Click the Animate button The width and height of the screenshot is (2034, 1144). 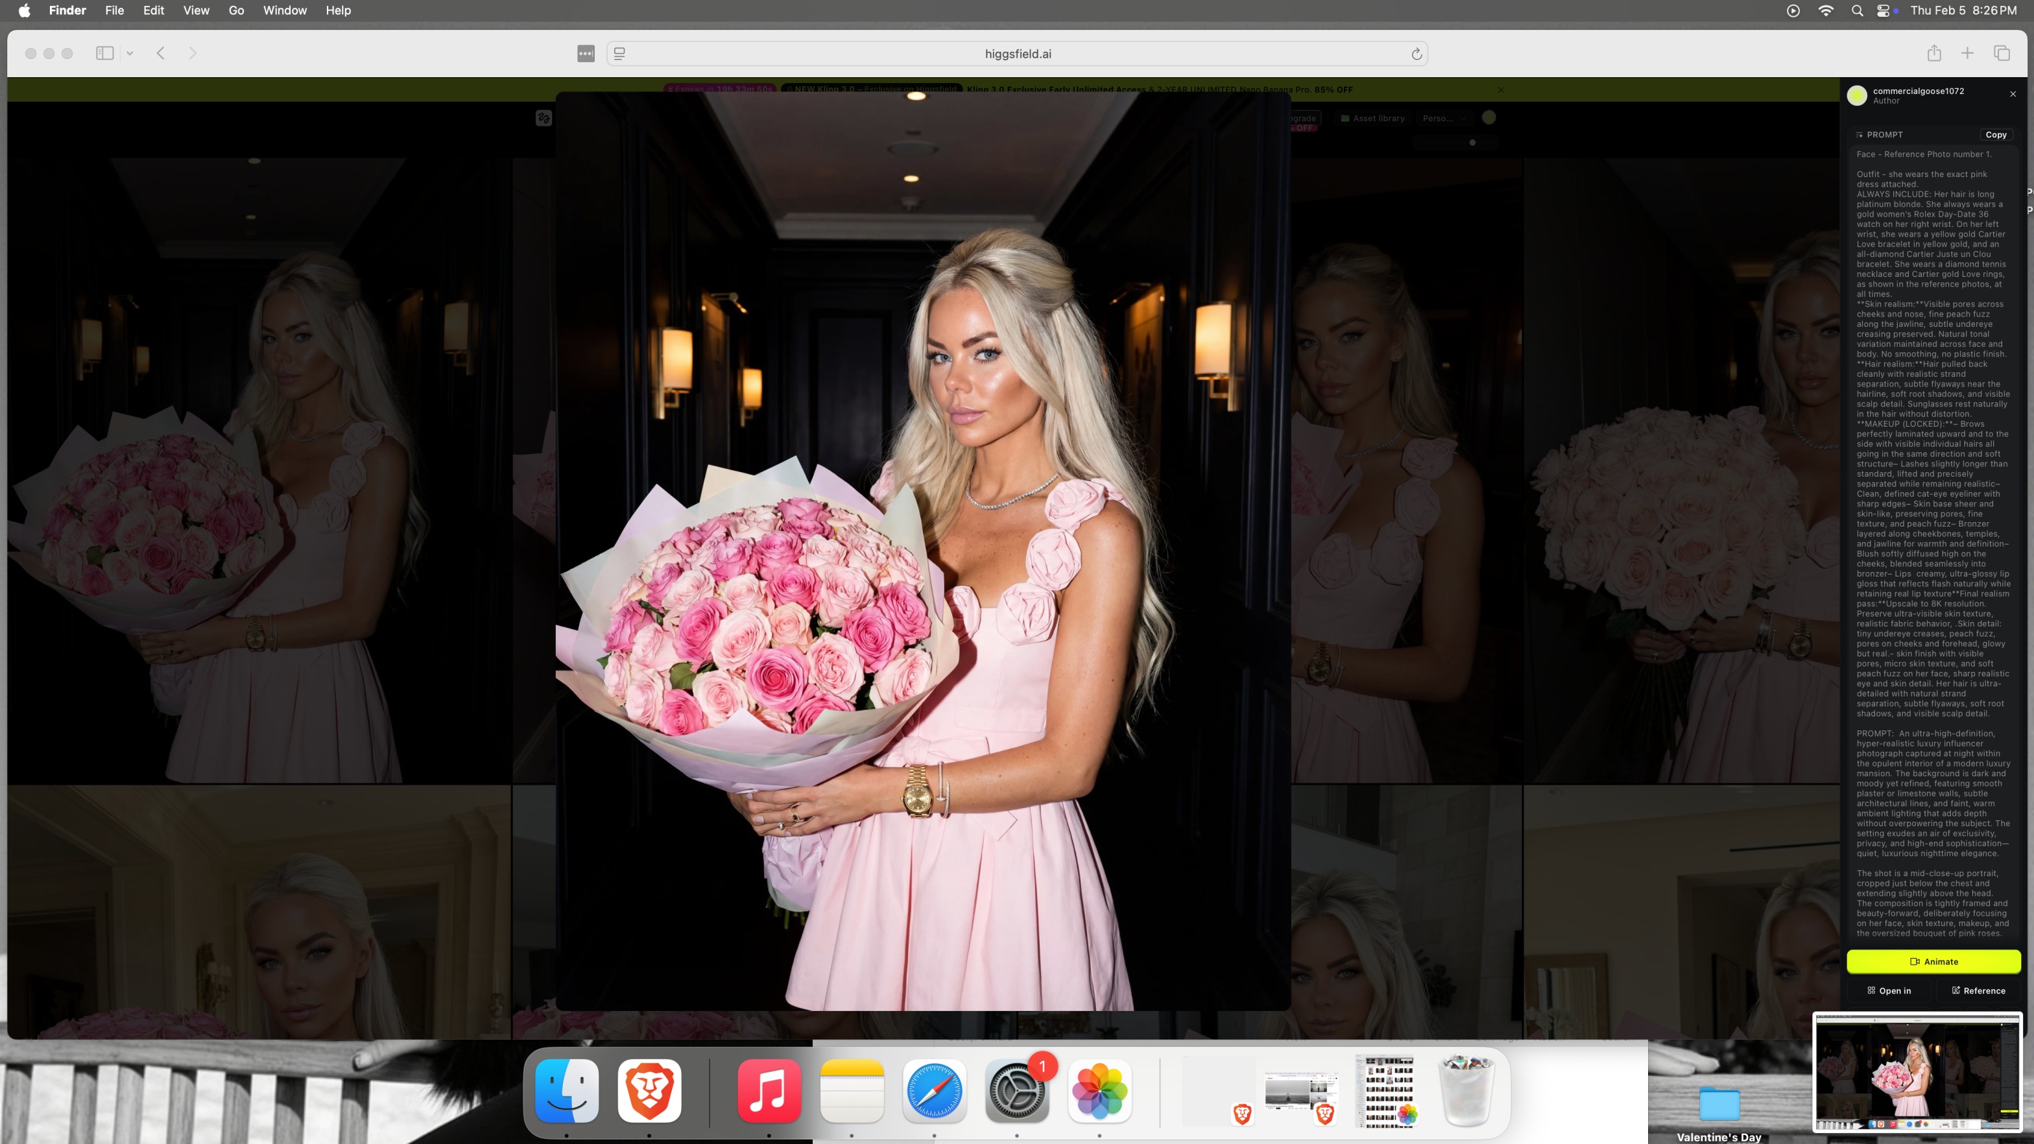tap(1933, 961)
